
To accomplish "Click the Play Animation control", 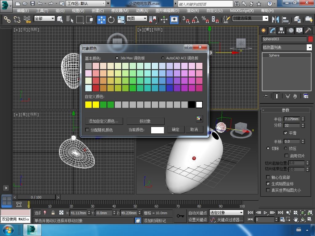I will point(265,213).
